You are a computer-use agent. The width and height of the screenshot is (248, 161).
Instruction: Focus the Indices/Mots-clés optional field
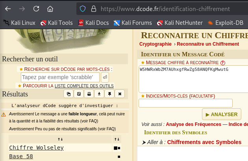[185, 103]
